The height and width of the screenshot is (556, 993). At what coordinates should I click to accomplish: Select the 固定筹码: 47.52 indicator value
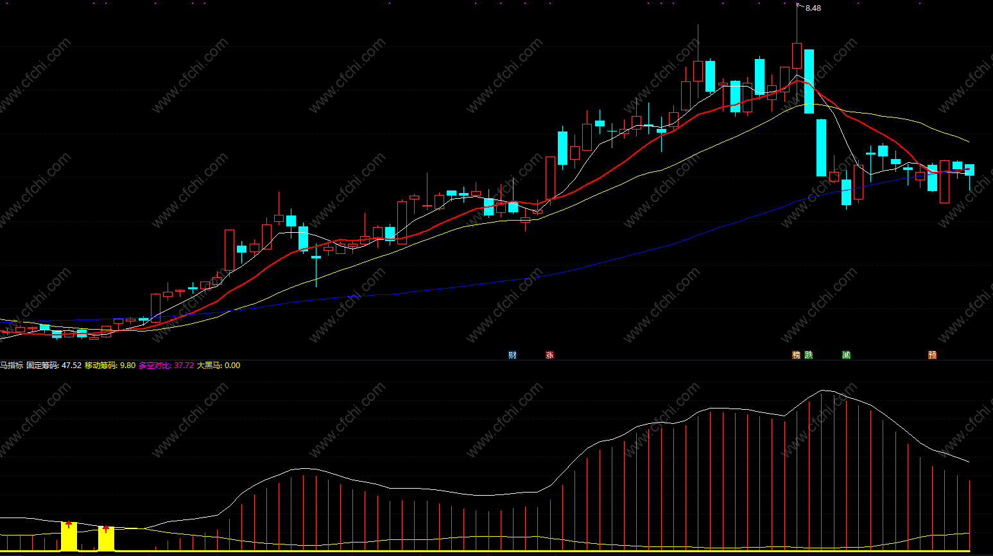click(x=54, y=366)
